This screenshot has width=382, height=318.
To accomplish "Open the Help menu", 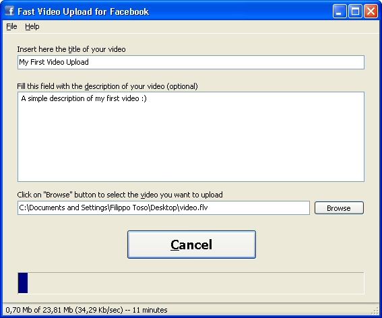I will click(x=32, y=26).
